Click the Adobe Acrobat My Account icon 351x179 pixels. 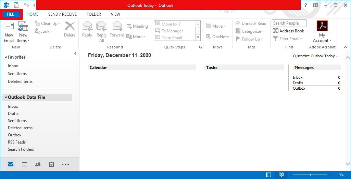click(322, 26)
